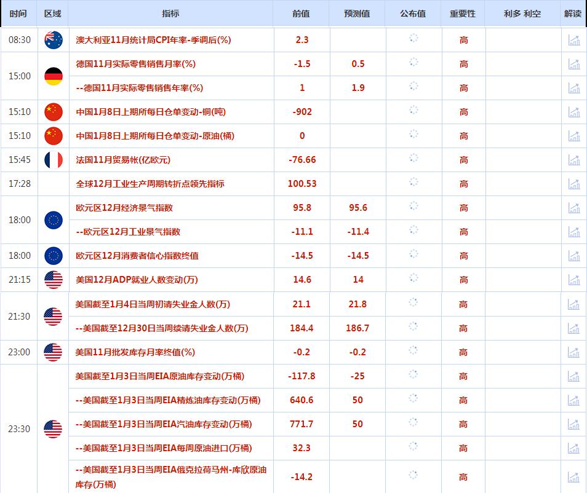Click the Germany flag at 15:00

tap(54, 76)
